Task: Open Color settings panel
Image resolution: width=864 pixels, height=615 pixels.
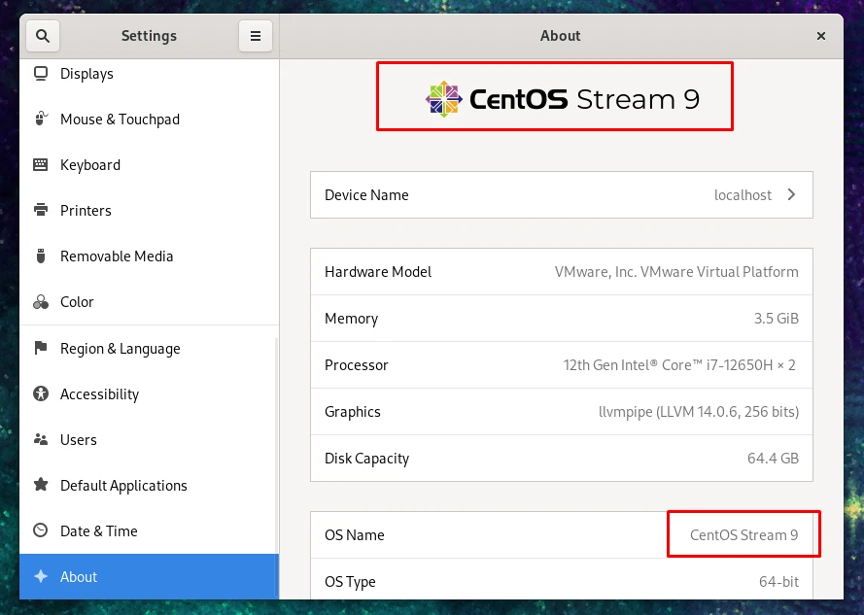Action: click(x=149, y=301)
